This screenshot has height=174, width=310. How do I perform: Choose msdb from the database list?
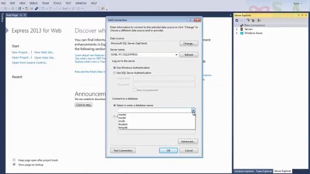coord(156,121)
